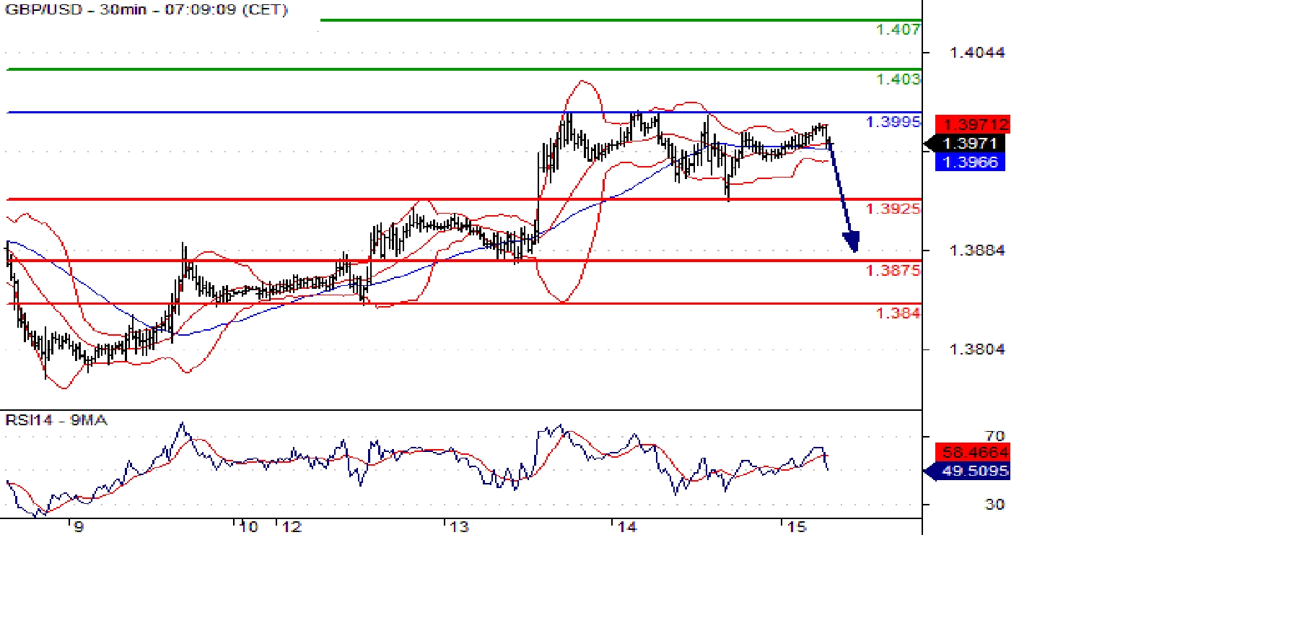
Task: Click the RSI14 - 9MA indicator label
Action: coord(56,420)
